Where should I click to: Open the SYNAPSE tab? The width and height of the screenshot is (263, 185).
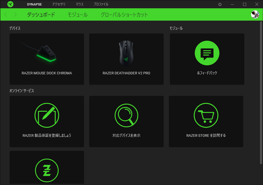(35, 5)
